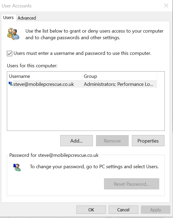Click the Reset Password button
This screenshot has height=218, width=173.
132,184
